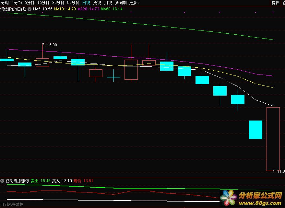Viewport: 285px width, 208px height.
Task: Switch to the 月线 monthly chart tab
Action: (108, 3)
